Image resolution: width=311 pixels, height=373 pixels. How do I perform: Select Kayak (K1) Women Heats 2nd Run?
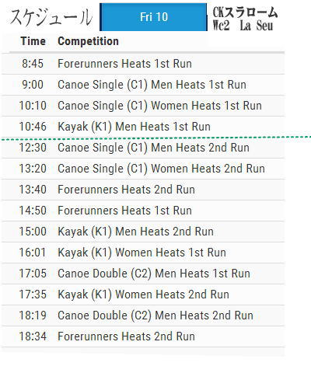143,295
